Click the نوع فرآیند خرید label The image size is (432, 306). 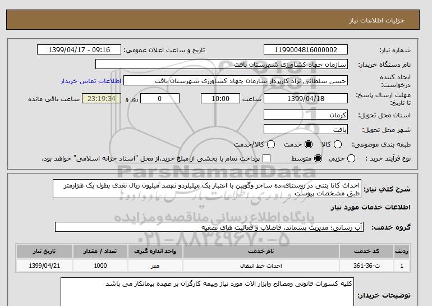[388, 158]
